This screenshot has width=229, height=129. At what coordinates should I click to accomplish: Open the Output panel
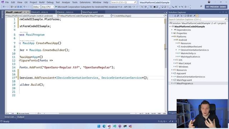[x=21, y=117]
